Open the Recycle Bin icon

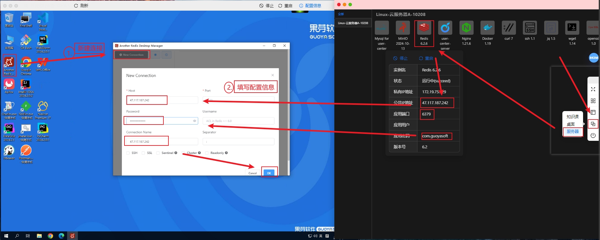coord(9,20)
